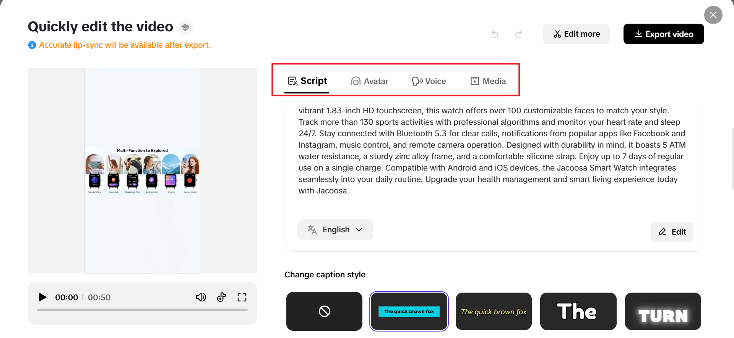The image size is (734, 338).
Task: Open the Avatar panel icon
Action: point(356,81)
